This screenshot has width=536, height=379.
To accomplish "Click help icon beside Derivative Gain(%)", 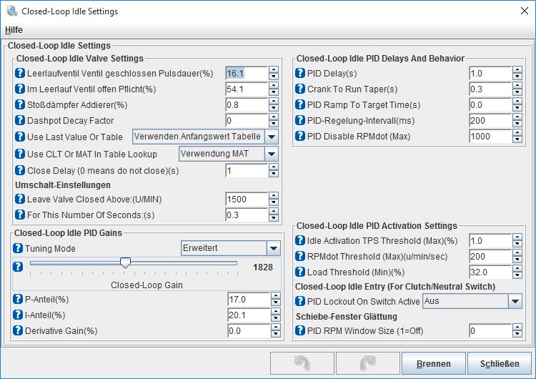I will [20, 330].
